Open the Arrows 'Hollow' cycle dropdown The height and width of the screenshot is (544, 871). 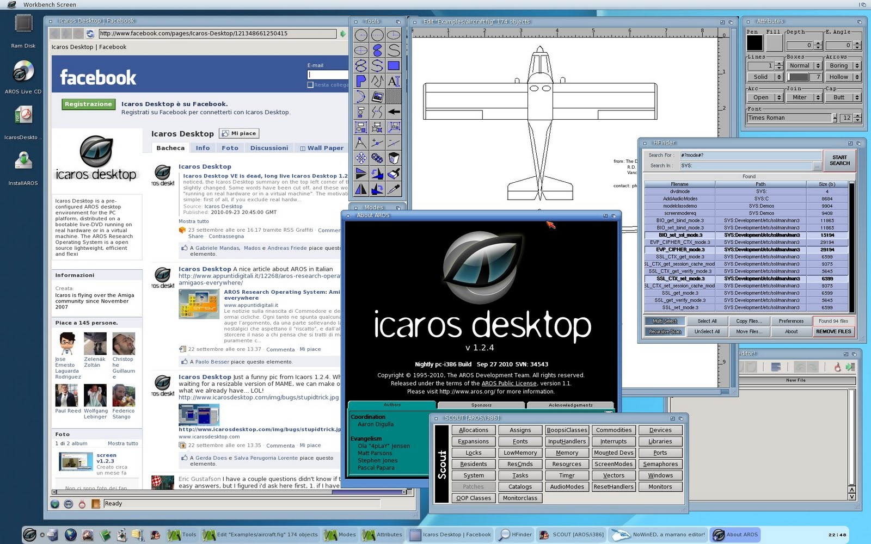[843, 77]
